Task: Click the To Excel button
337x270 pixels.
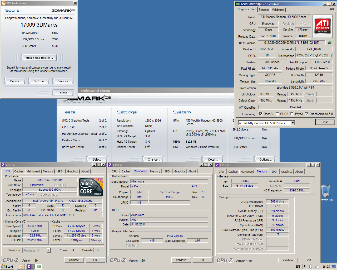Action: click(x=39, y=81)
